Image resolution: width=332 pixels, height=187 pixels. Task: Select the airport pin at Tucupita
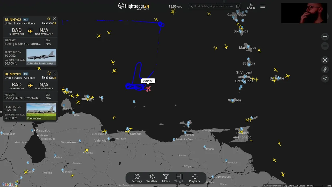tap(226, 161)
